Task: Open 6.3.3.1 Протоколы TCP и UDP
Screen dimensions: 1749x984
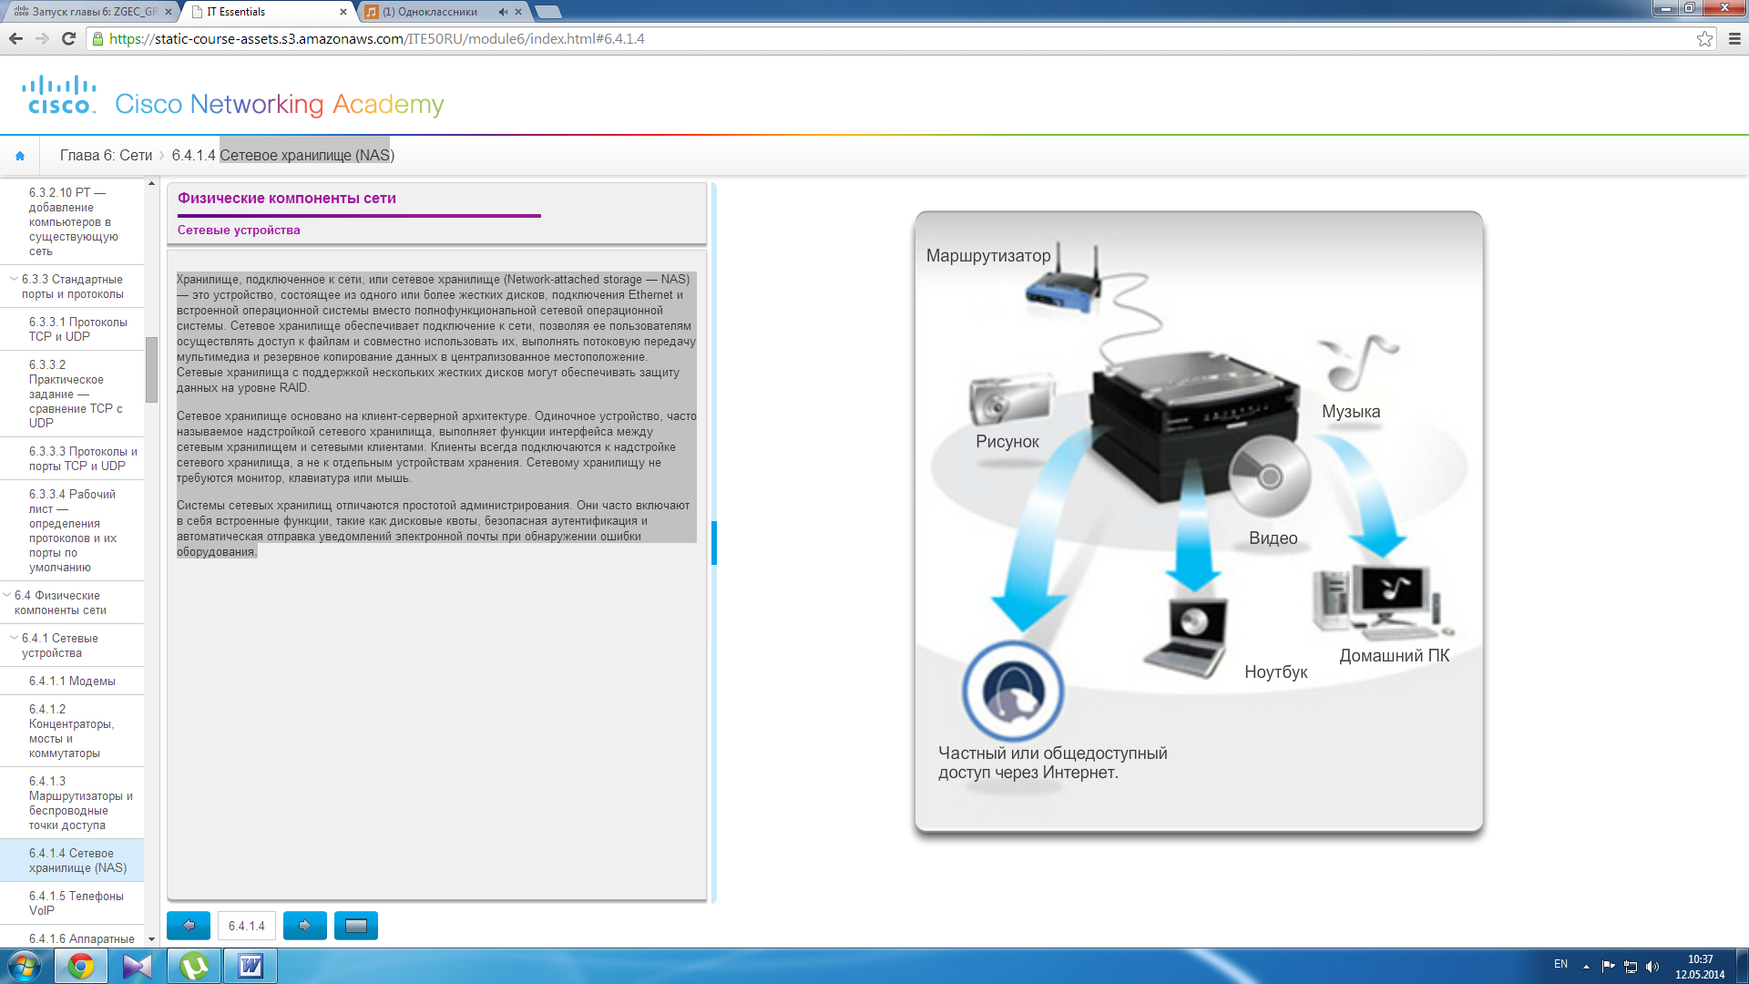Action: tap(73, 329)
